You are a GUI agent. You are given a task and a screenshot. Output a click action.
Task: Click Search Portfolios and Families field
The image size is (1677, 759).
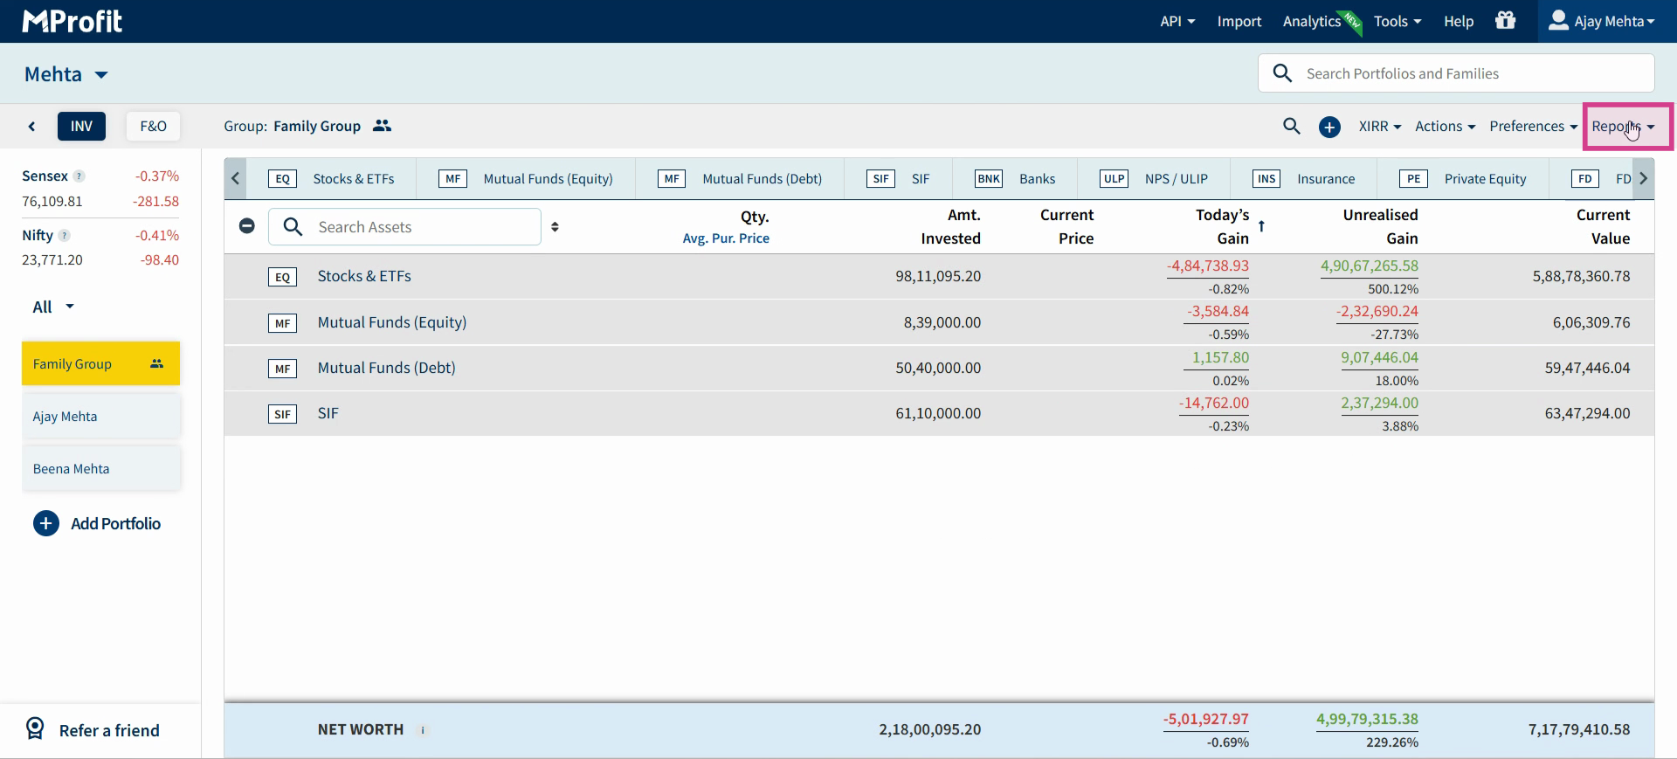[1456, 73]
